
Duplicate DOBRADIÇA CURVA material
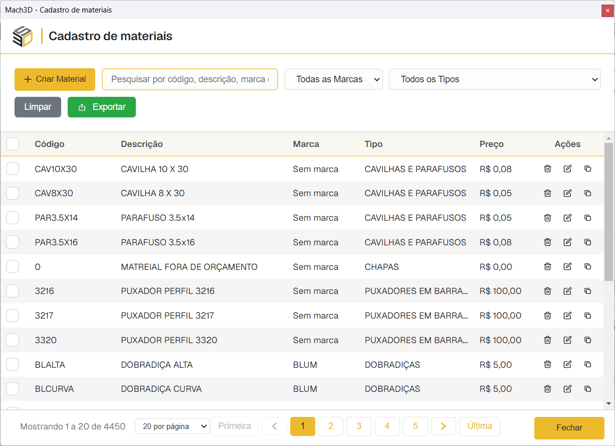(x=587, y=389)
